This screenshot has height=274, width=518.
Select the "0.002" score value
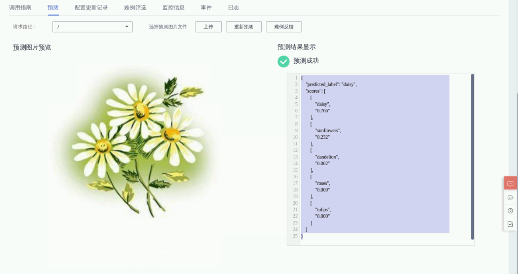click(322, 164)
